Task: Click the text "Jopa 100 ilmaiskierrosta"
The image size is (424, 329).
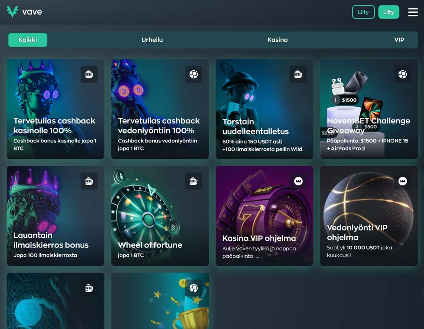Action: click(45, 255)
